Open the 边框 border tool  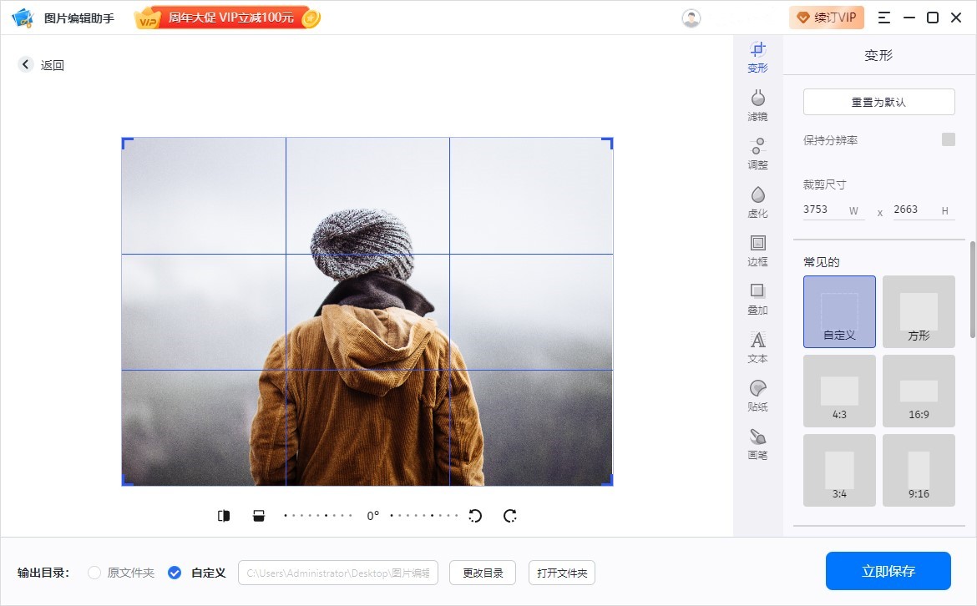[x=757, y=250]
